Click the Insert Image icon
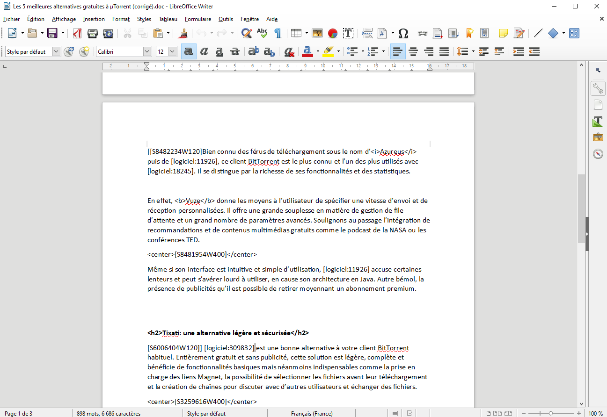This screenshot has width=607, height=417. coord(317,33)
